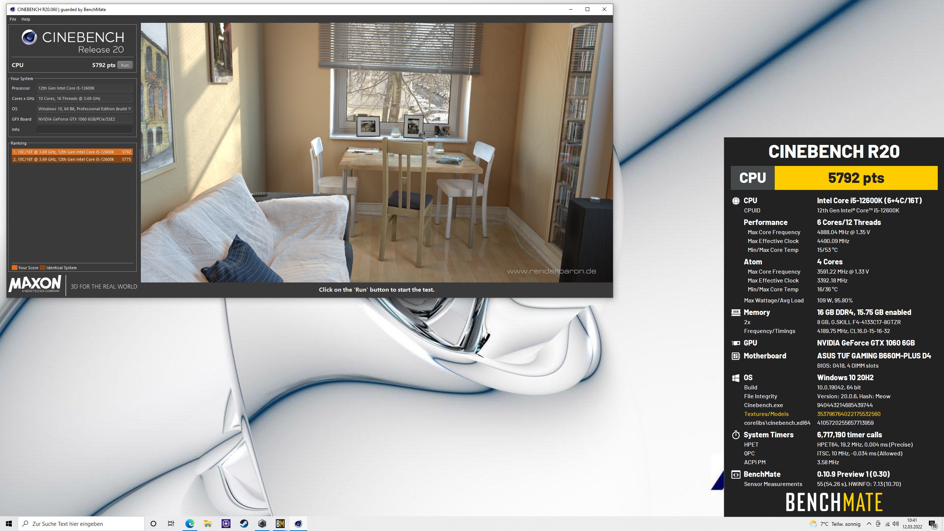The image size is (944, 531).
Task: Click the BENCHMATE logo at the panel bottom
Action: (834, 502)
